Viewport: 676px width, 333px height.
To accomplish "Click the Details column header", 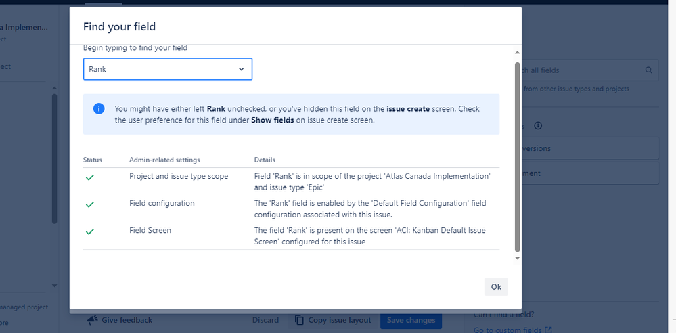I will coord(265,160).
